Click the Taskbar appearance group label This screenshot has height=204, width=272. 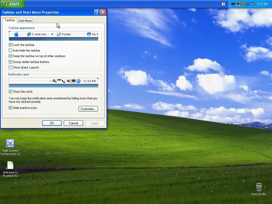[22, 28]
